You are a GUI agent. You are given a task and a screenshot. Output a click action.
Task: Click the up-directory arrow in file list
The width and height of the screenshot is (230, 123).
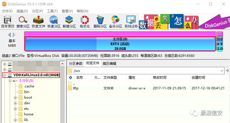tap(71, 78)
